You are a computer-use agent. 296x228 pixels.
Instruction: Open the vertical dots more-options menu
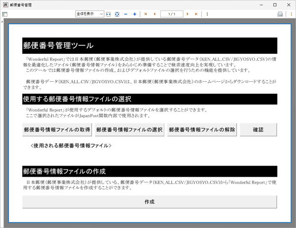291,14
